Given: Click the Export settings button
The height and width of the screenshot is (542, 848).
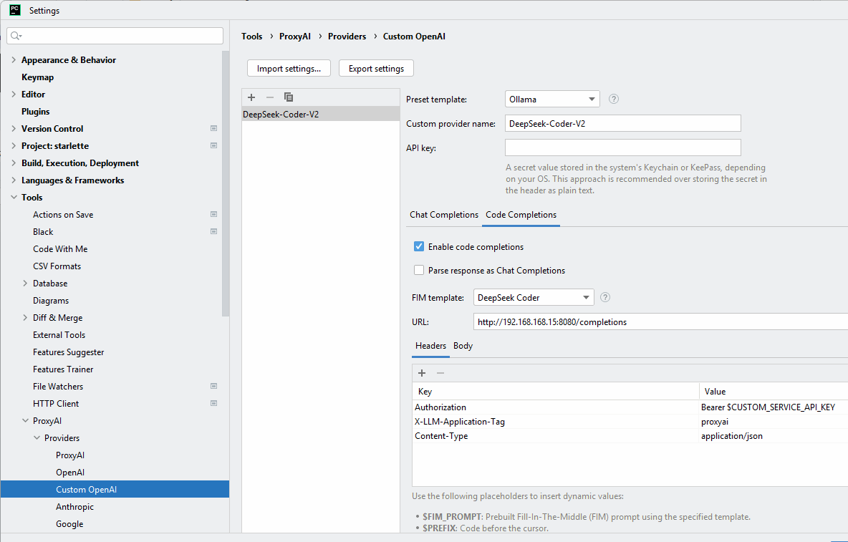Looking at the screenshot, I should click(x=376, y=69).
